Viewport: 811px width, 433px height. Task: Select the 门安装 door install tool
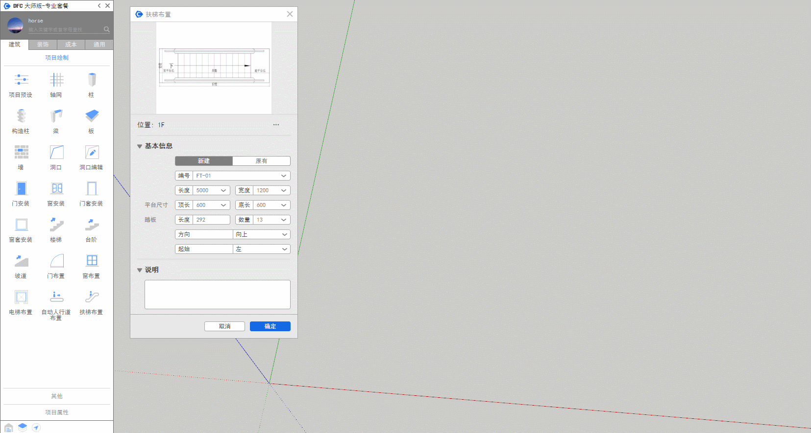(21, 189)
